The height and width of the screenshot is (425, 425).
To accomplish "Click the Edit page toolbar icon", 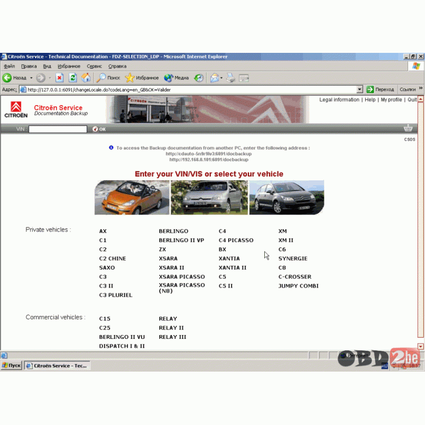I will (244, 78).
